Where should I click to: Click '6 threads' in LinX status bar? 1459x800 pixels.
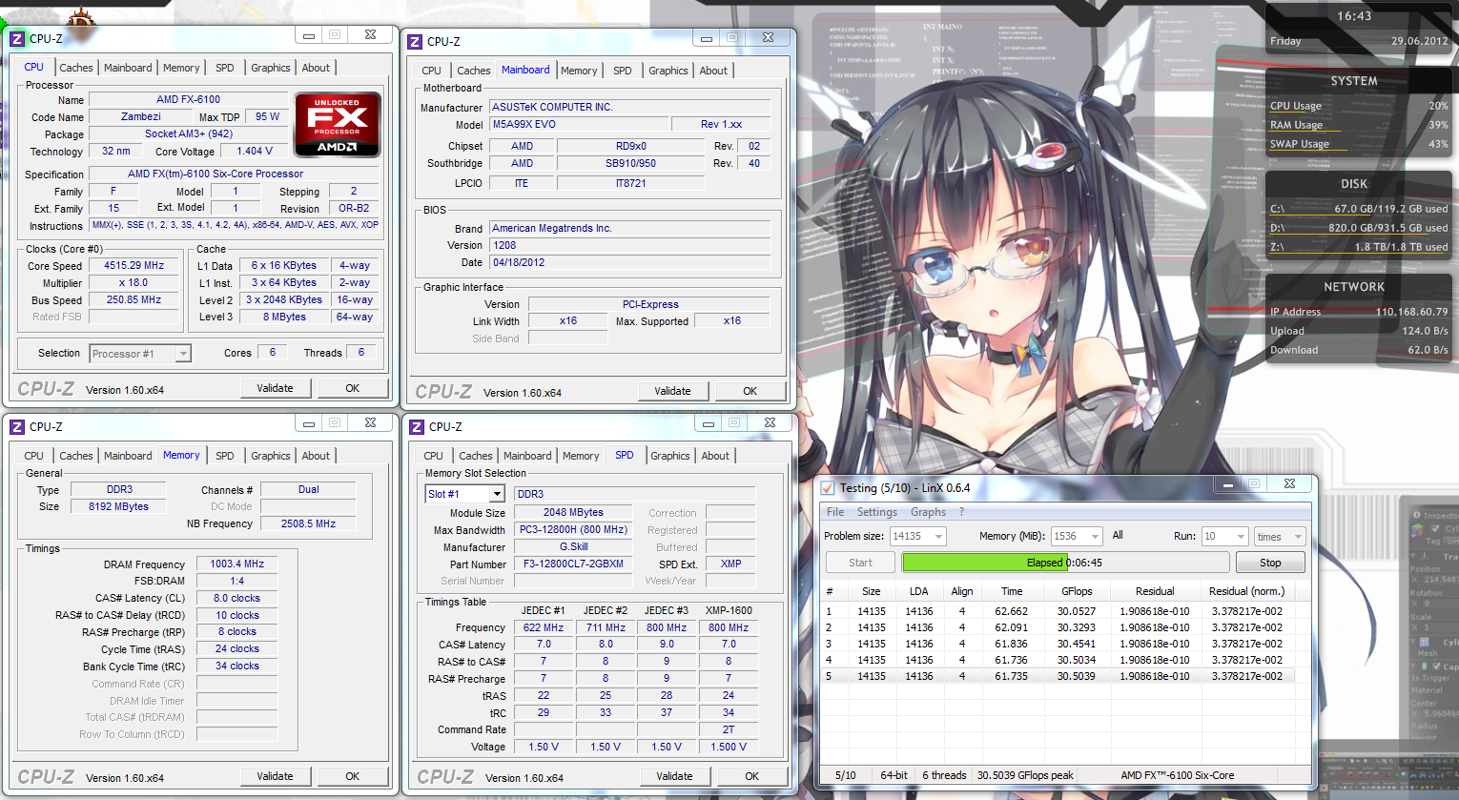944,775
